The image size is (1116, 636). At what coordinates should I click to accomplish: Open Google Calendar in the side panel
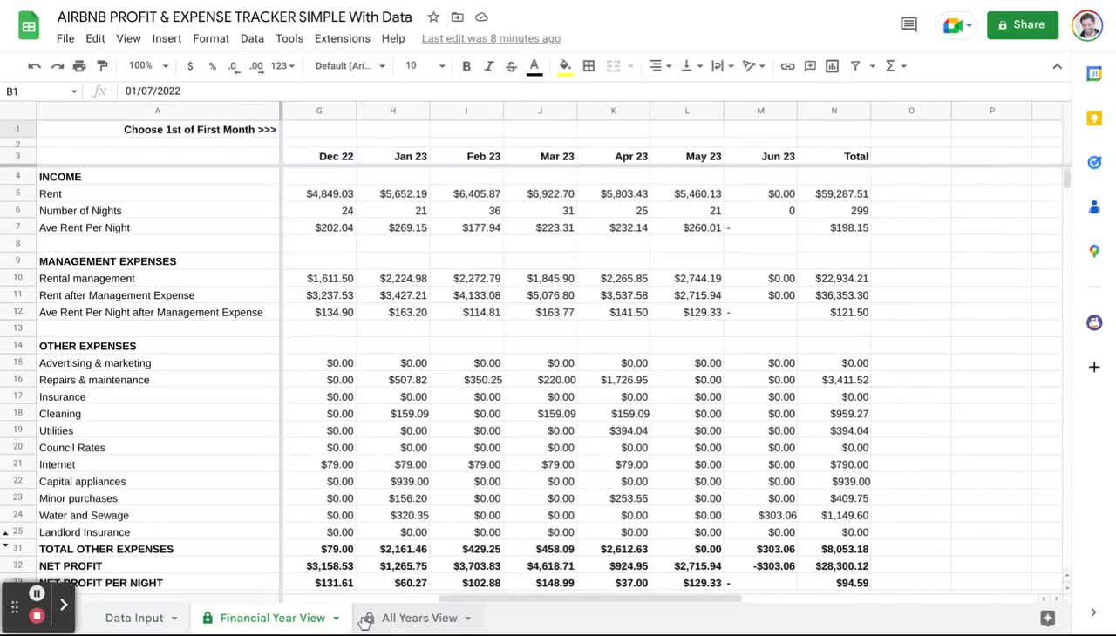1094,74
